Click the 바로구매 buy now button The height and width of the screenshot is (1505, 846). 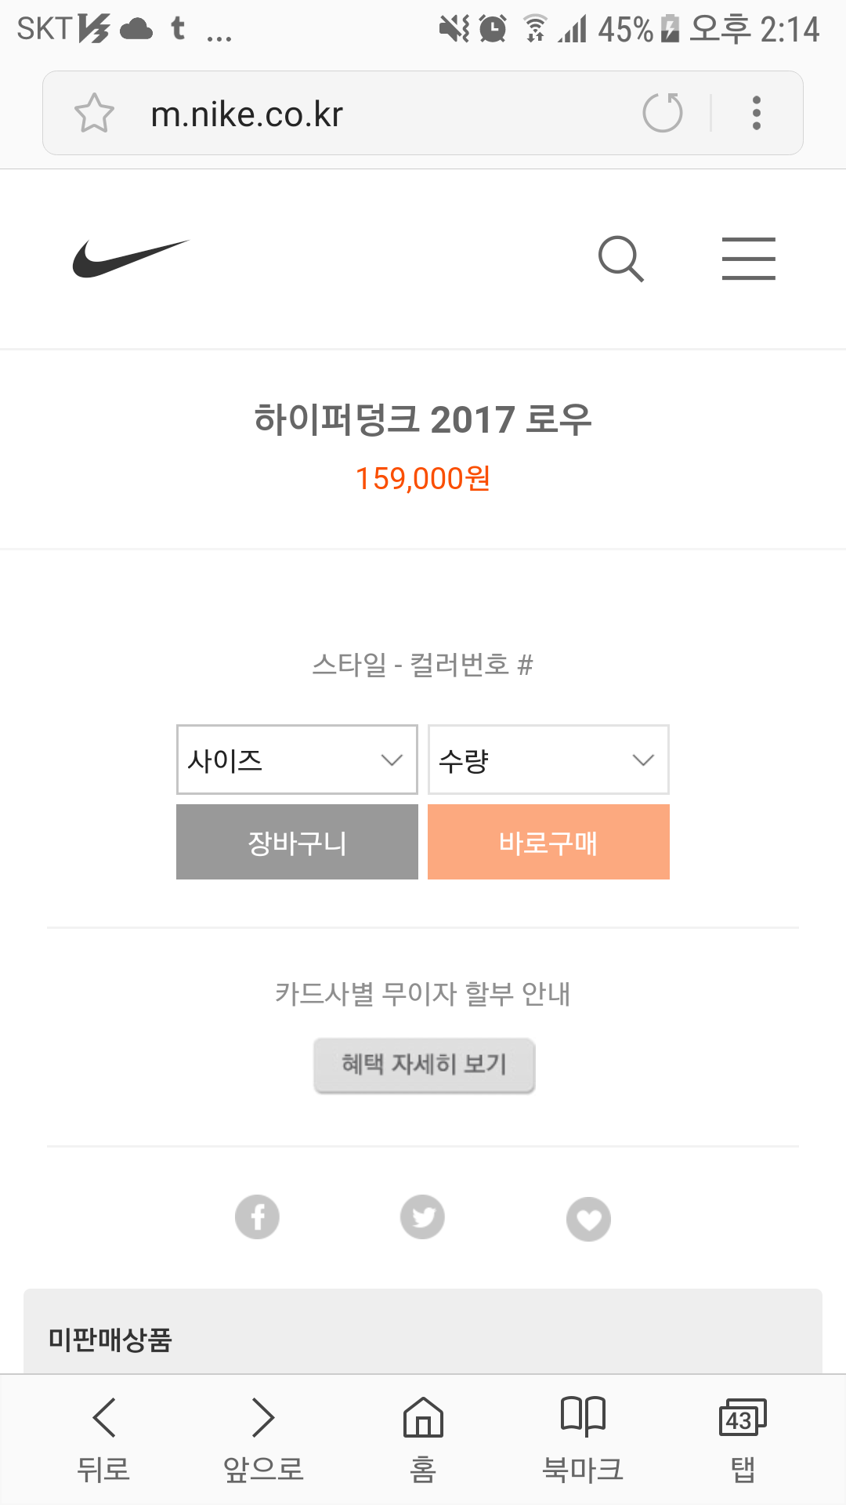point(548,842)
